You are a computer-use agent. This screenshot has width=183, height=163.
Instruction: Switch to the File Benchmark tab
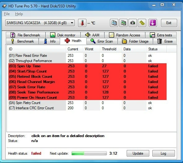coord(26,35)
